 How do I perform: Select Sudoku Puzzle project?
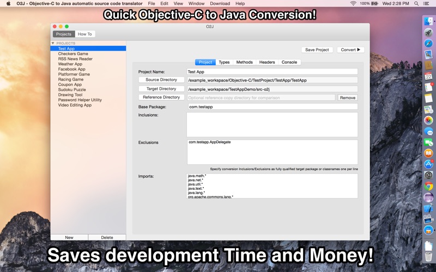pyautogui.click(x=88, y=90)
